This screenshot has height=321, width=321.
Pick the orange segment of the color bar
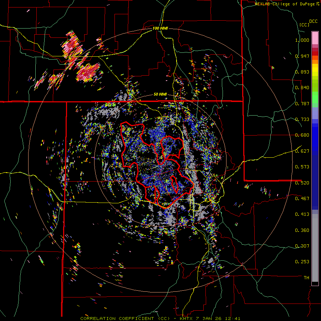click(315, 62)
